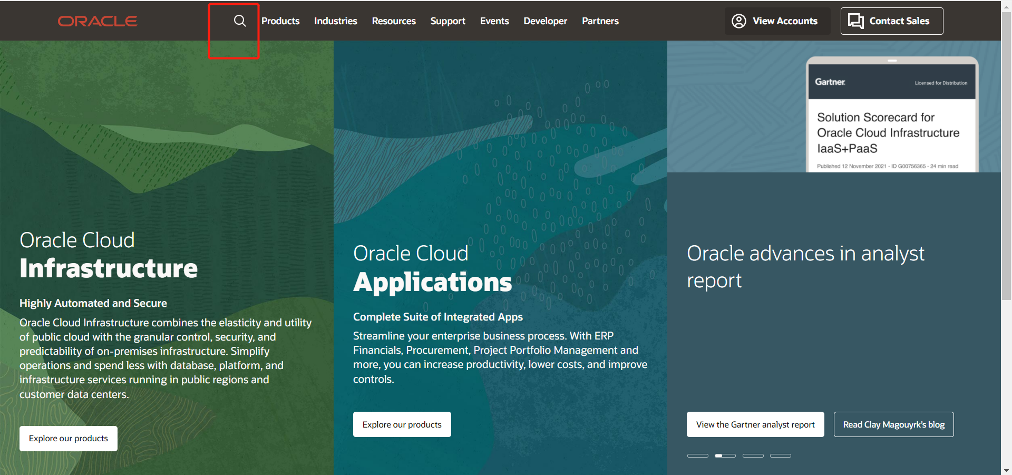Explore our products under Oracle Cloud Applications
Viewport: 1012px width, 475px height.
402,424
